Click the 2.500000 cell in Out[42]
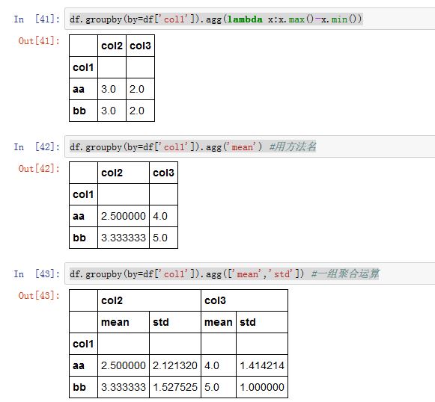The image size is (435, 402). (124, 216)
